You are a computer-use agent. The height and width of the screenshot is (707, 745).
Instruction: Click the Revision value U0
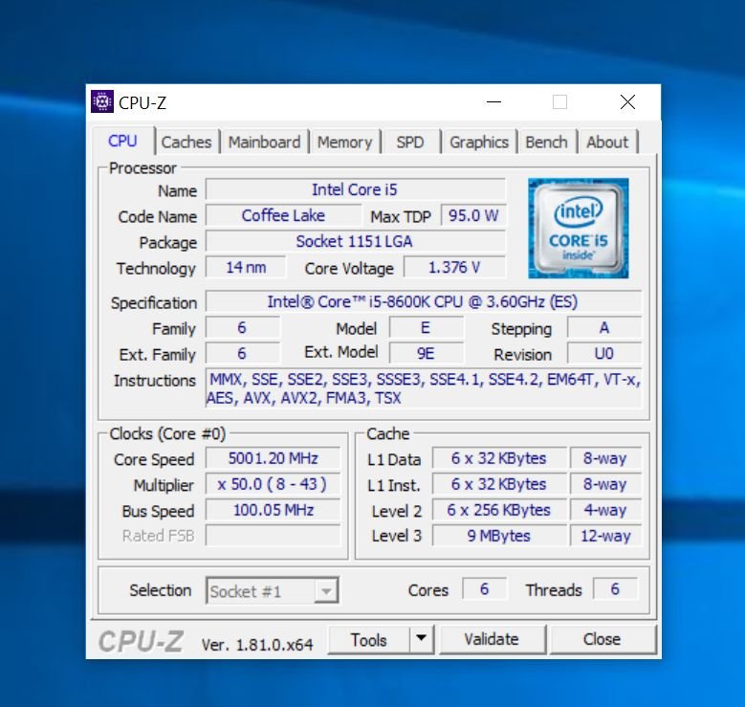pos(604,353)
